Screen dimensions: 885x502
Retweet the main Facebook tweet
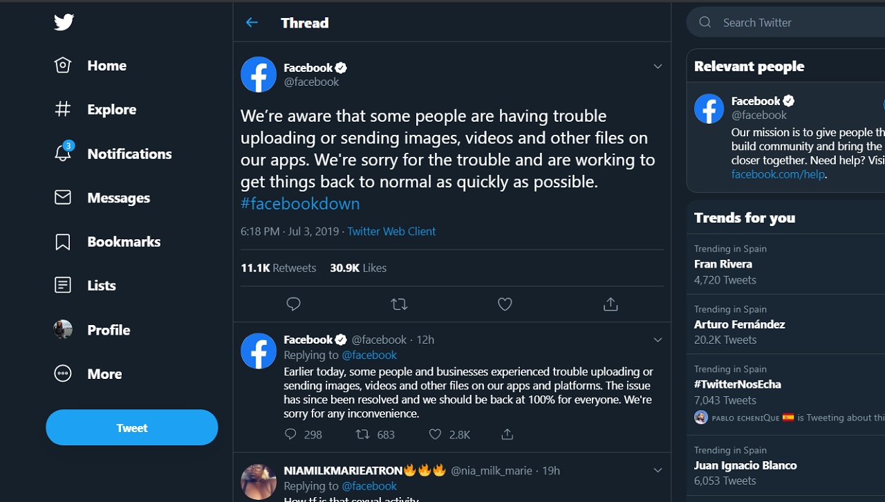tap(399, 304)
